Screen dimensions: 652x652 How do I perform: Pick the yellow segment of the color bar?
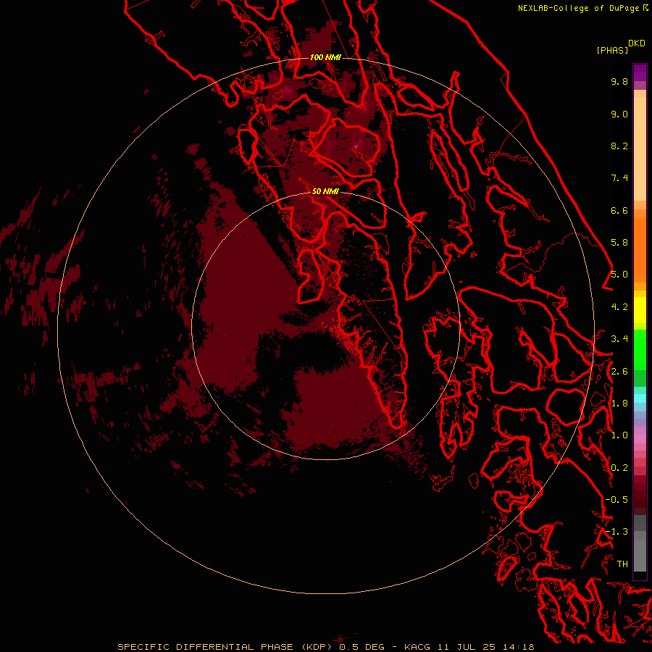coord(640,310)
